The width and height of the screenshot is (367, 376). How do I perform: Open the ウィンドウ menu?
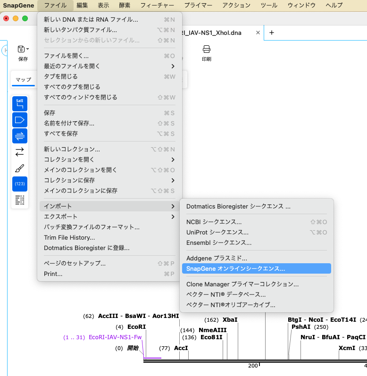coord(301,5)
